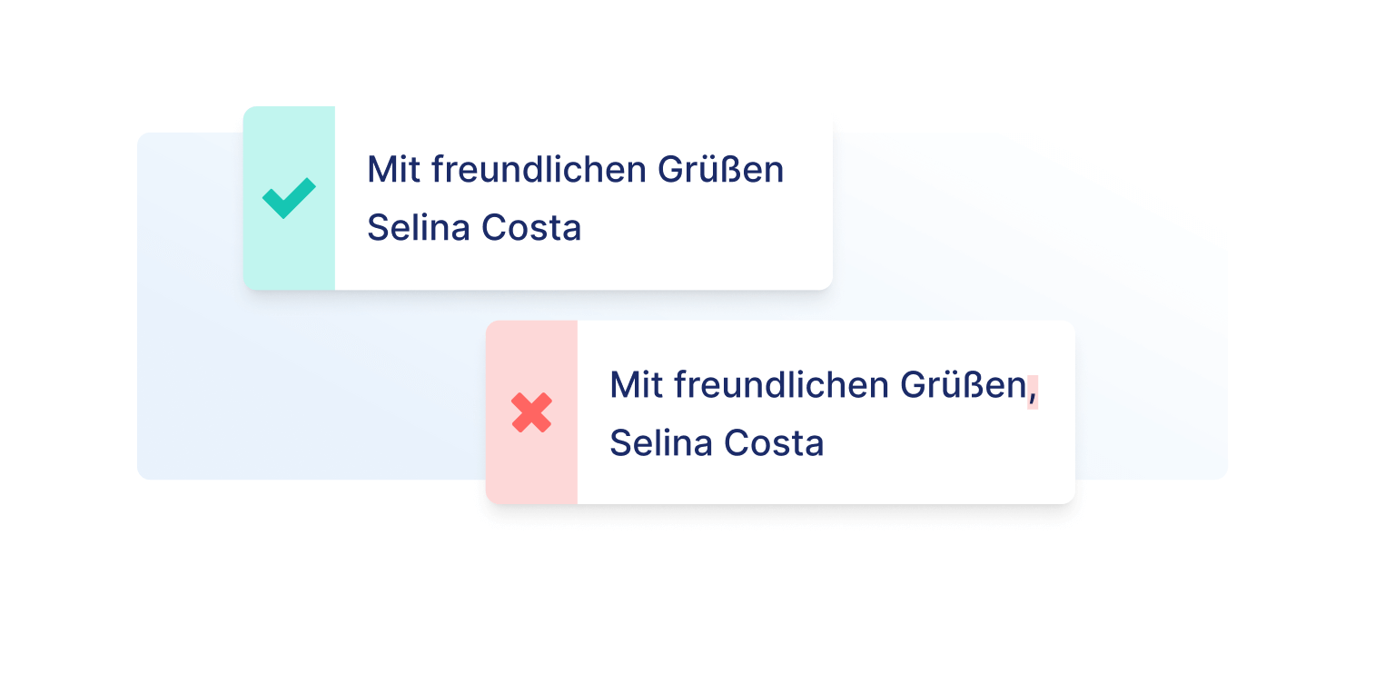Image resolution: width=1385 pixels, height=694 pixels.
Task: Click the red X cross icon
Action: click(x=531, y=412)
